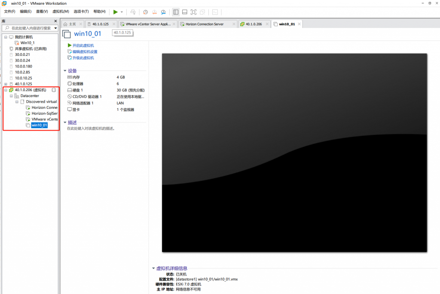Select Horizon-SqlSer VM in tree
The height and width of the screenshot is (294, 440).
44,113
